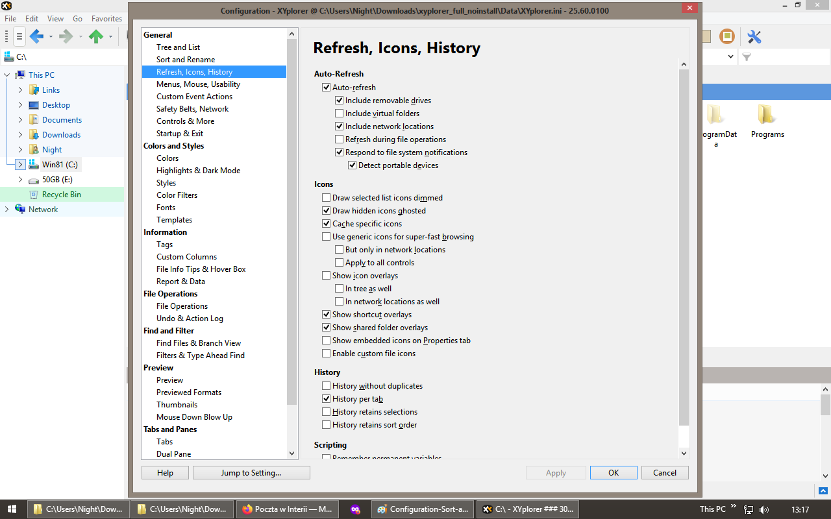Open Vortex from the taskbar
831x519 pixels.
pyautogui.click(x=354, y=509)
